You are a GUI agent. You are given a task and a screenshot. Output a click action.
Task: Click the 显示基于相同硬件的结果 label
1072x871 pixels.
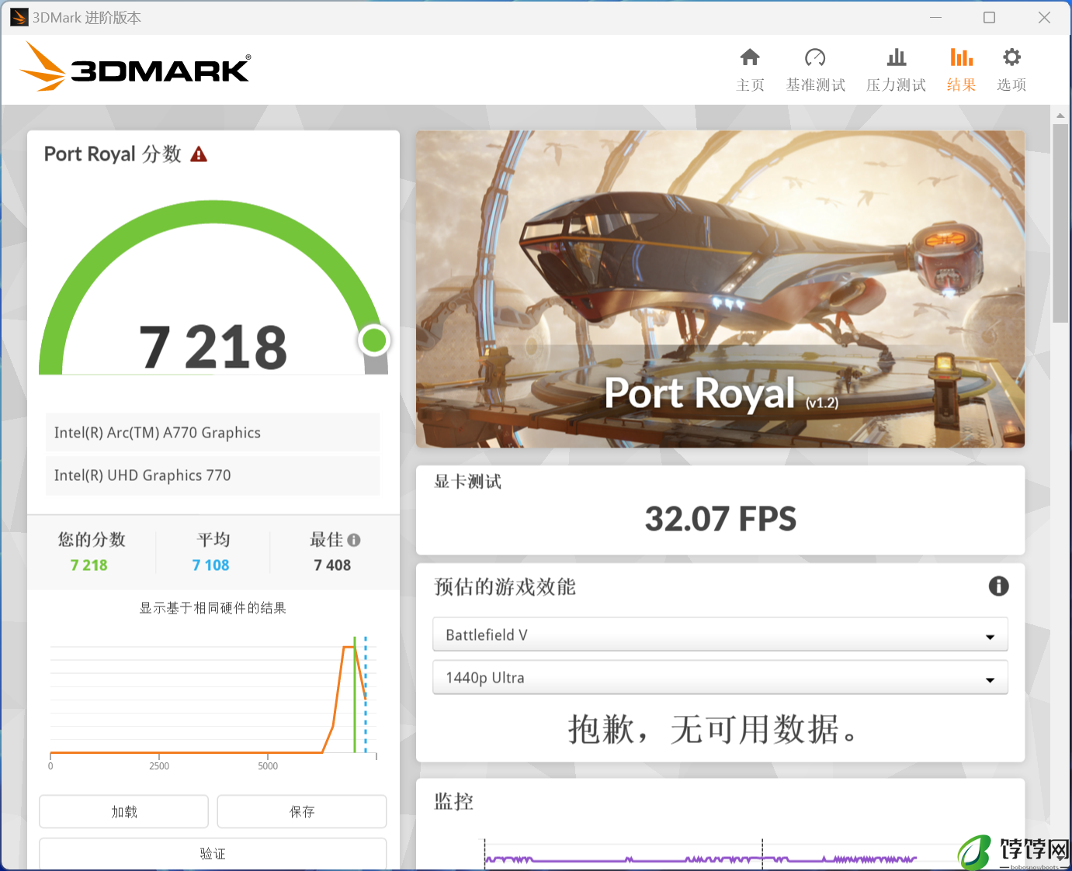coord(213,608)
